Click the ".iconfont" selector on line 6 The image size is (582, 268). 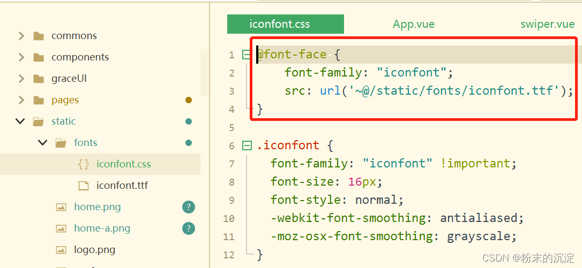click(288, 146)
